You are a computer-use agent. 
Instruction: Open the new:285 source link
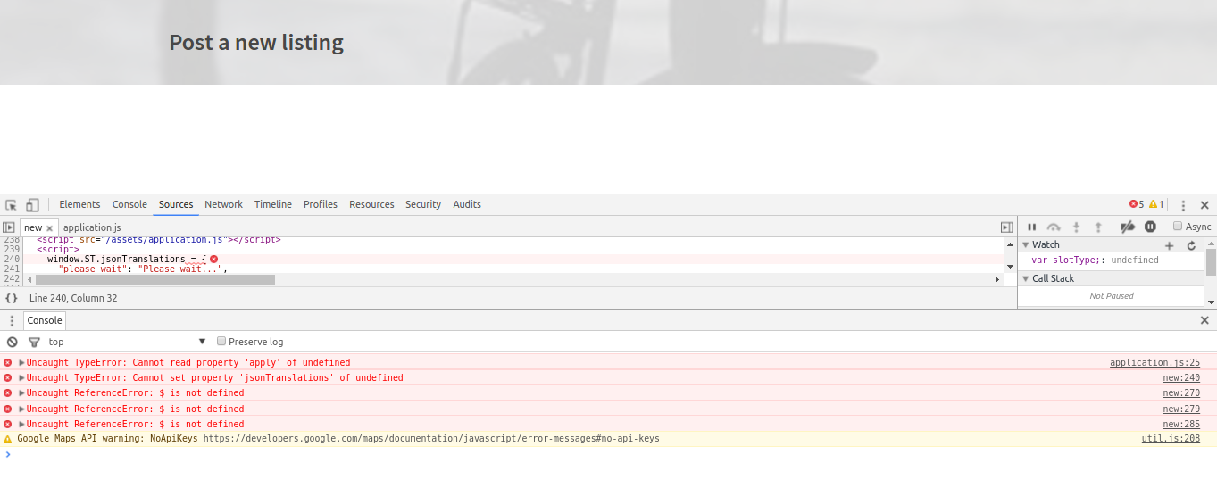tap(1181, 425)
